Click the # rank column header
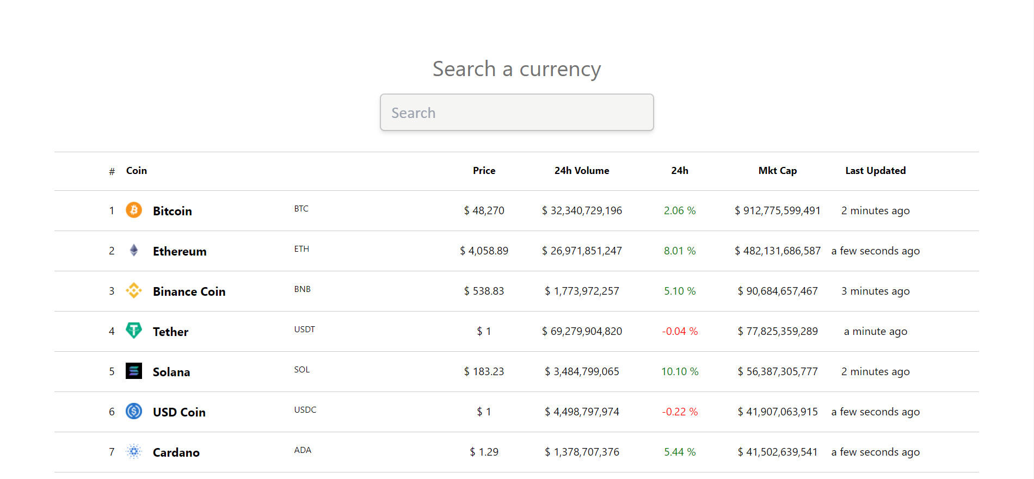1034x479 pixels. pyautogui.click(x=112, y=172)
